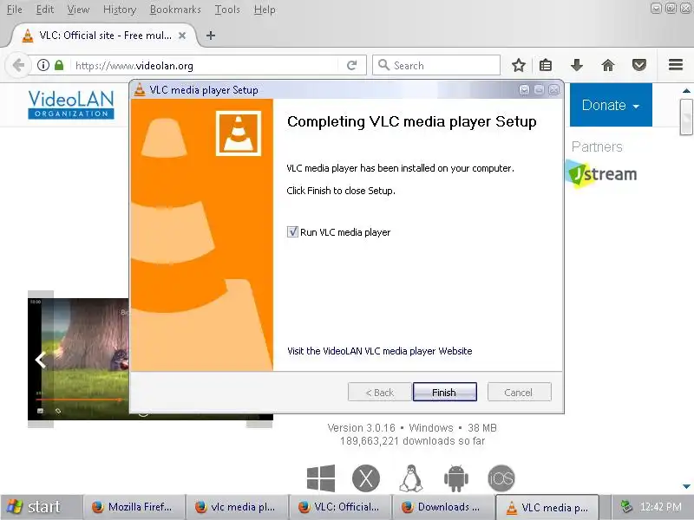Click the VideoLAN Organization logo
Viewport: 694px width, 520px height.
coord(71,105)
